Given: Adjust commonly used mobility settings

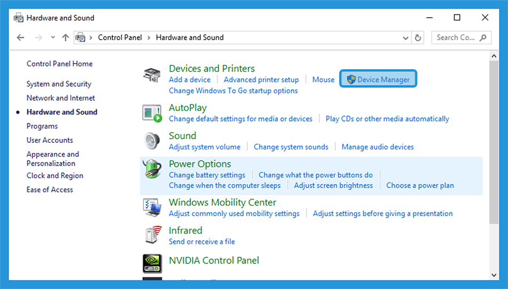Looking at the screenshot, I should click(234, 214).
